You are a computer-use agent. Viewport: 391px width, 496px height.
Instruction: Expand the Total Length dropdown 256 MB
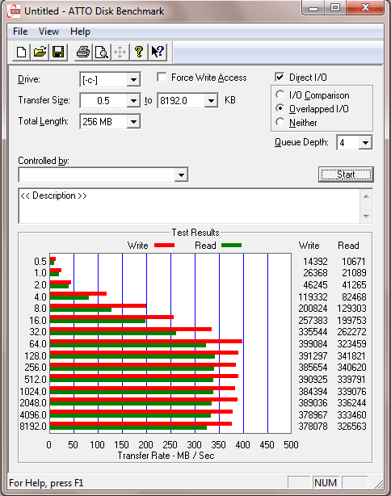133,121
